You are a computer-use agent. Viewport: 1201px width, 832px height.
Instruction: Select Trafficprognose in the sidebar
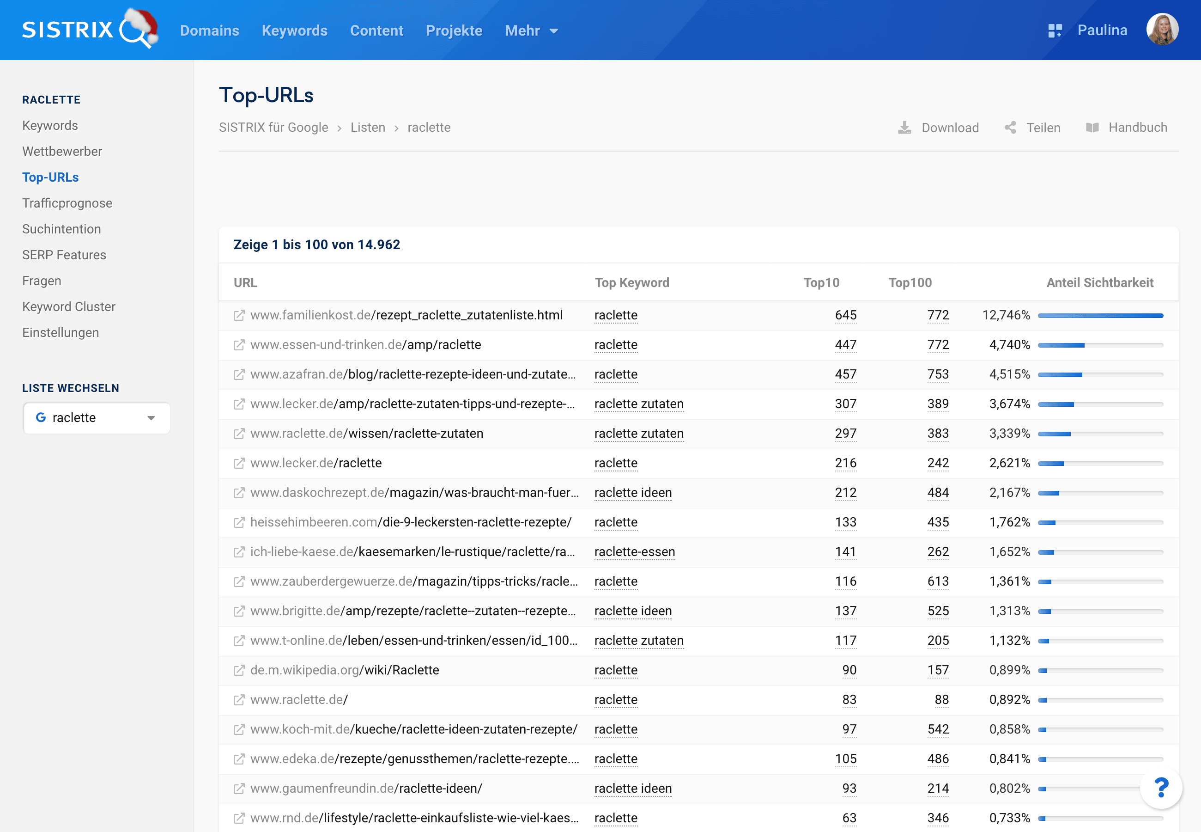[67, 203]
